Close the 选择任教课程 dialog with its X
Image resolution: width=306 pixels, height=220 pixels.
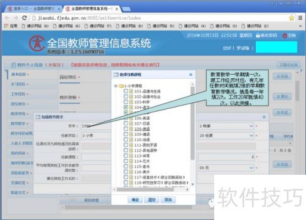coord(191,75)
